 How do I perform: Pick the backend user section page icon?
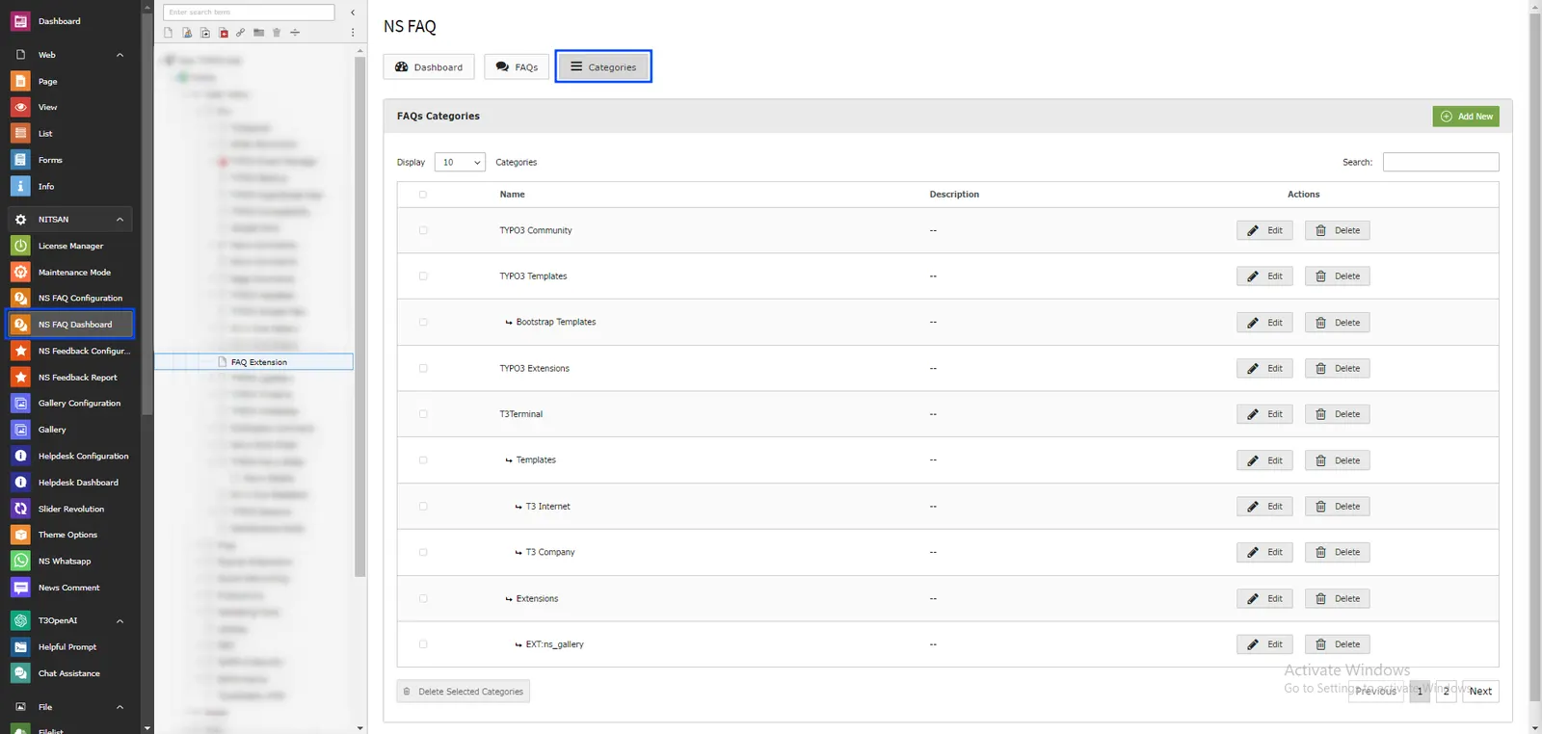click(187, 33)
